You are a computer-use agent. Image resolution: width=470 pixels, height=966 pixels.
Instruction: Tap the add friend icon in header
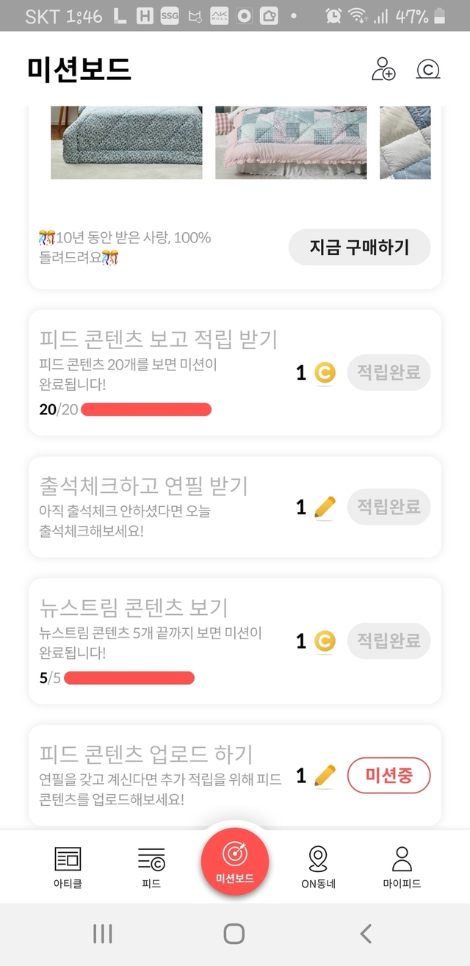click(383, 69)
